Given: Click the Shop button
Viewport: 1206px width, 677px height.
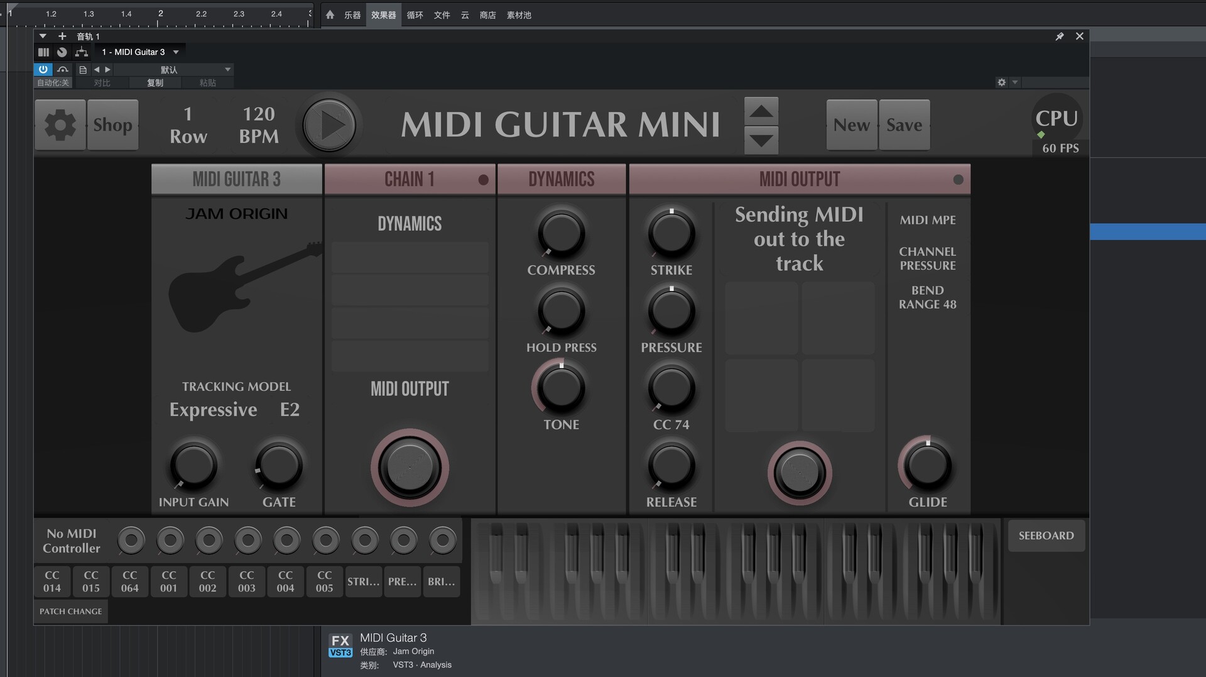Looking at the screenshot, I should (112, 125).
